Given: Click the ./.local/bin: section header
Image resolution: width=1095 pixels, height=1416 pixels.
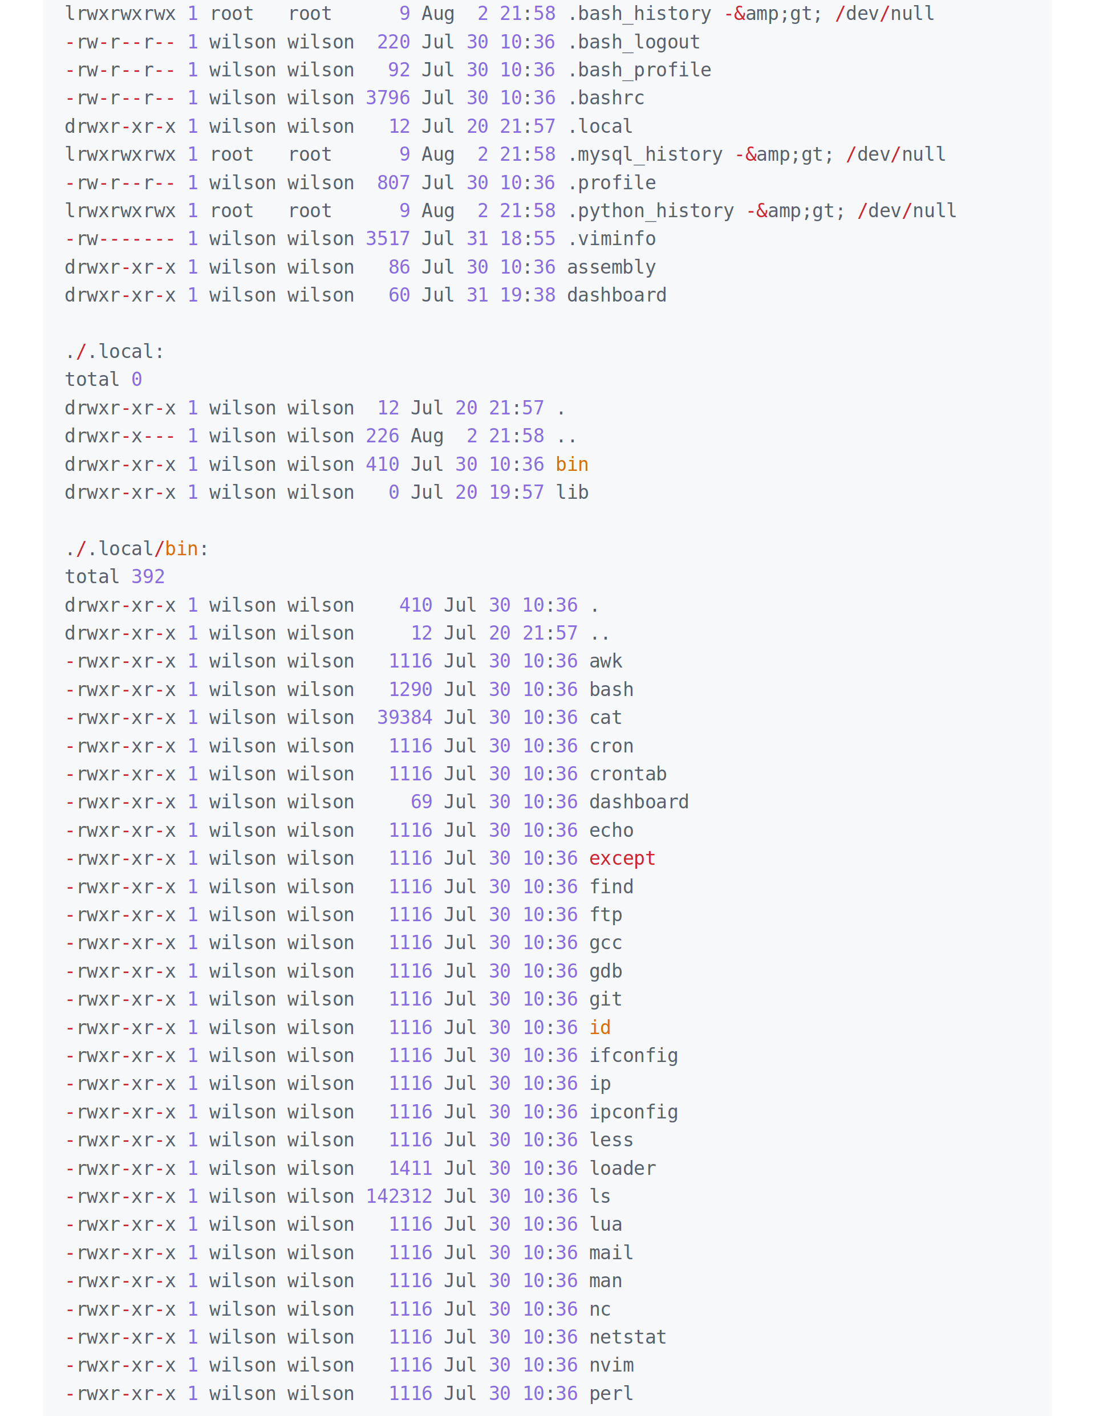Looking at the screenshot, I should point(137,548).
